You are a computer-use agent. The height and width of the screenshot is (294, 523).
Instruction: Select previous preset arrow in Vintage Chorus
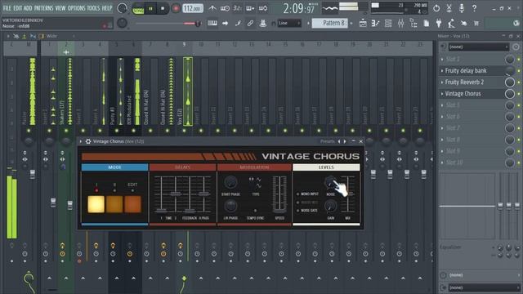339,141
